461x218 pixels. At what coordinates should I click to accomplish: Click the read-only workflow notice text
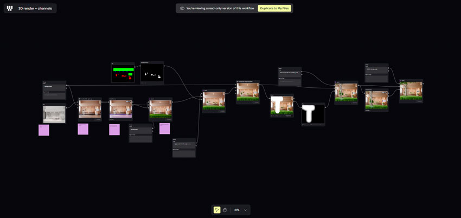(x=220, y=8)
